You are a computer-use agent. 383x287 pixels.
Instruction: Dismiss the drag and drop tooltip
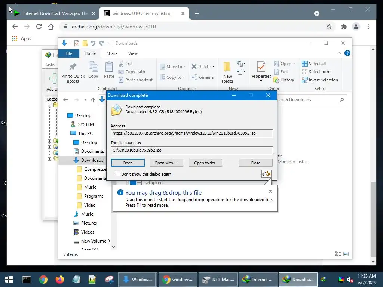(270, 191)
